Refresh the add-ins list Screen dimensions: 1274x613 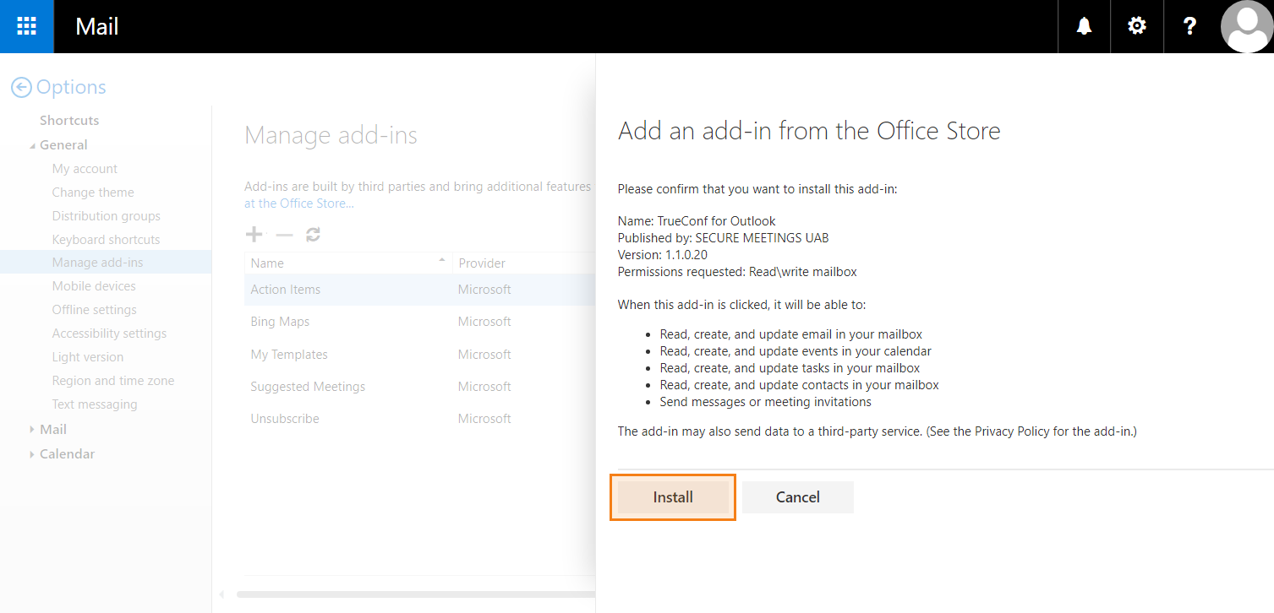(313, 235)
